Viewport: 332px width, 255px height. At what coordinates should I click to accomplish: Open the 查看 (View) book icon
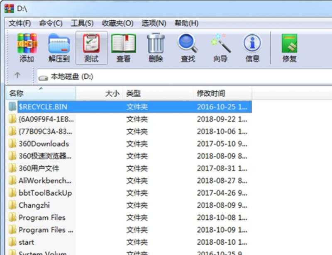(x=124, y=44)
